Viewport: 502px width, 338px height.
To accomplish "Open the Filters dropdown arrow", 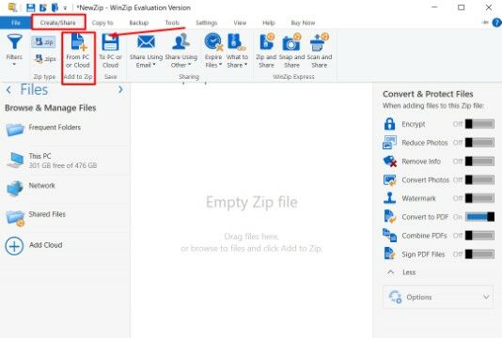I will 14,65.
